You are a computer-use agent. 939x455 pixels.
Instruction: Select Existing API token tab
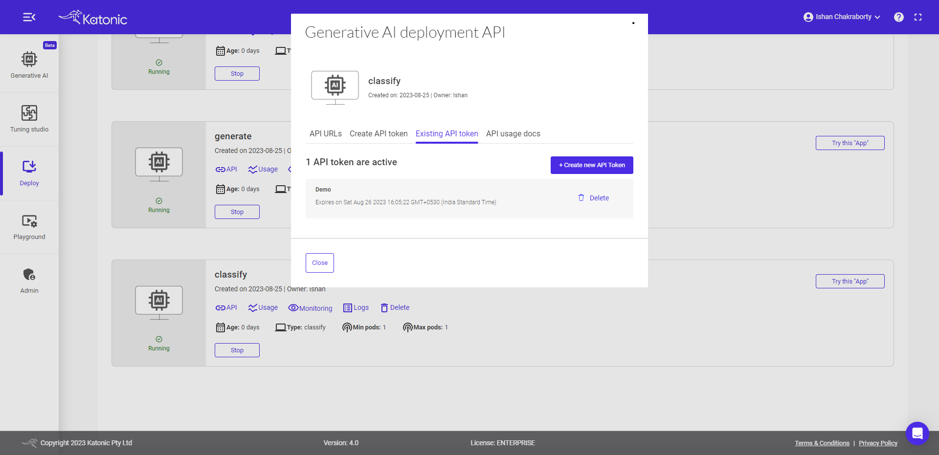447,134
